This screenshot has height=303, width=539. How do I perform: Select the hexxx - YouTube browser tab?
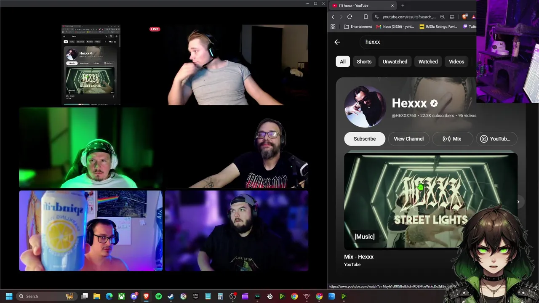tap(362, 5)
